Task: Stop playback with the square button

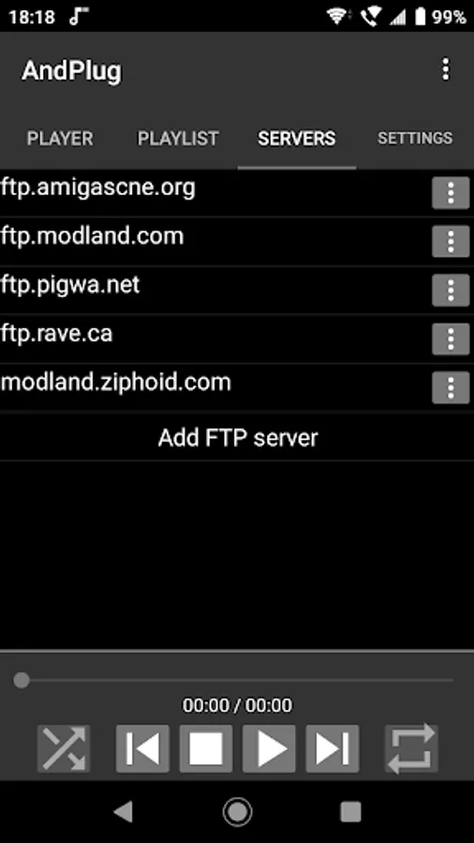Action: pyautogui.click(x=206, y=748)
